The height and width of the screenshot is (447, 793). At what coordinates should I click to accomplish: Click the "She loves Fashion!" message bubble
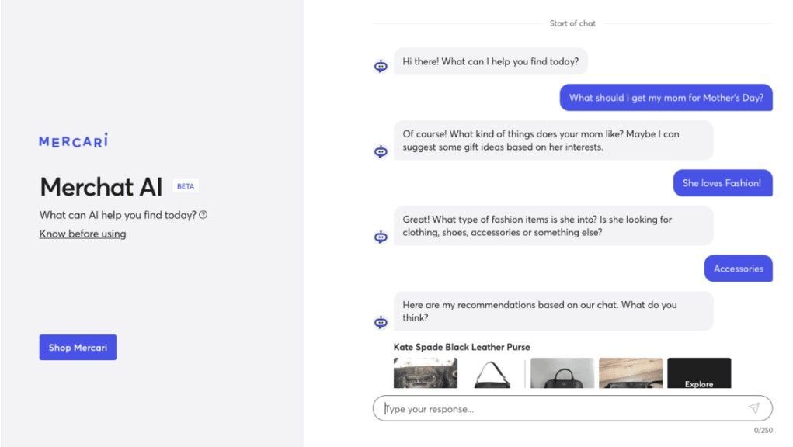coord(722,183)
